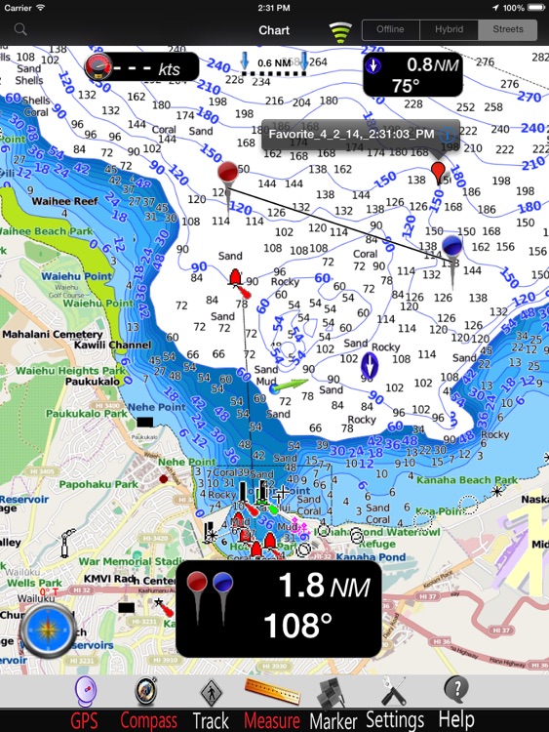
Task: Open Help with the question mark icon
Action: coord(457,689)
